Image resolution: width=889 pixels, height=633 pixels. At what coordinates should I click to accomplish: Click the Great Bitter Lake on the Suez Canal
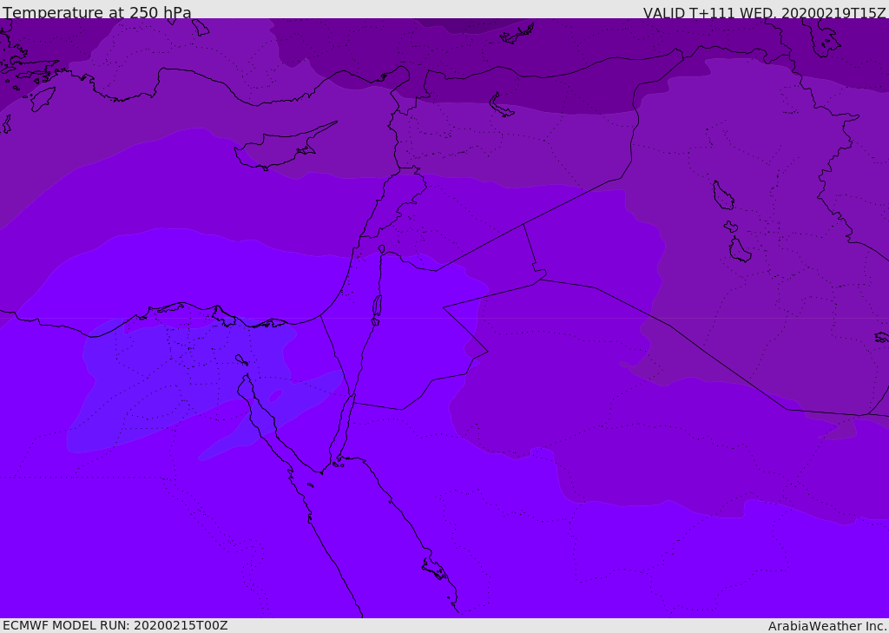(x=241, y=359)
